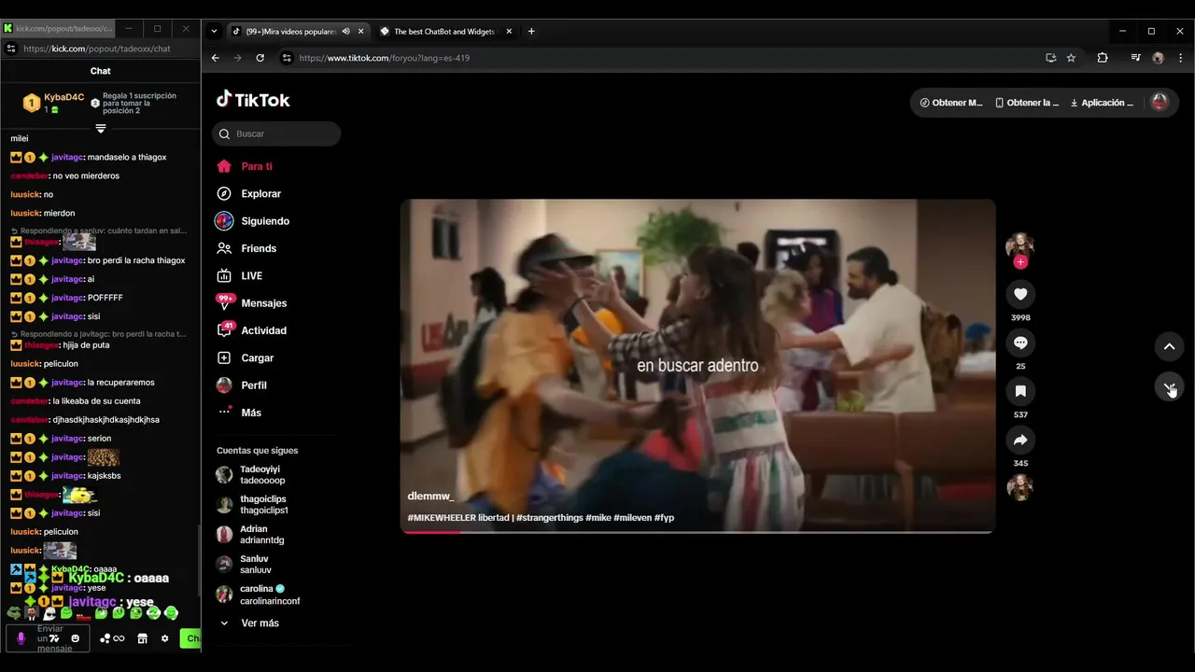Screen dimensions: 1195x672
Task: Open media control icon in Chrome toolbar
Action: (1135, 58)
